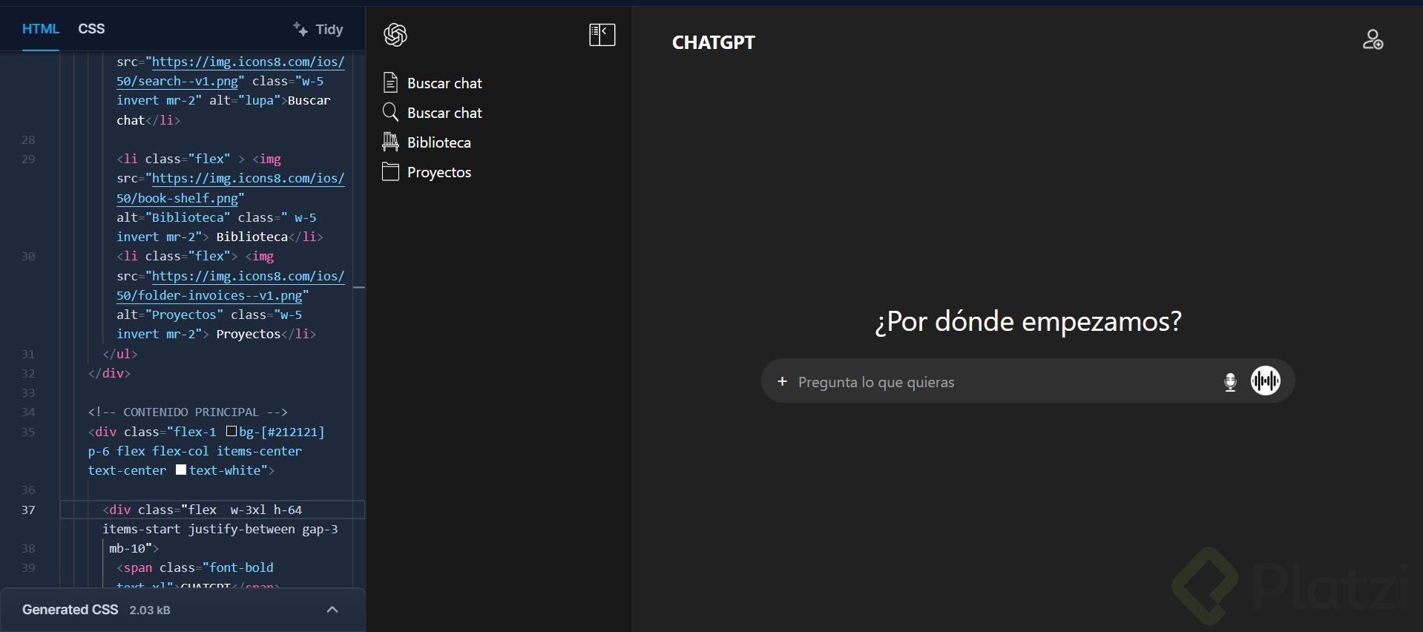Click the closing </ul> tag in the code
The image size is (1423, 632).
(120, 354)
